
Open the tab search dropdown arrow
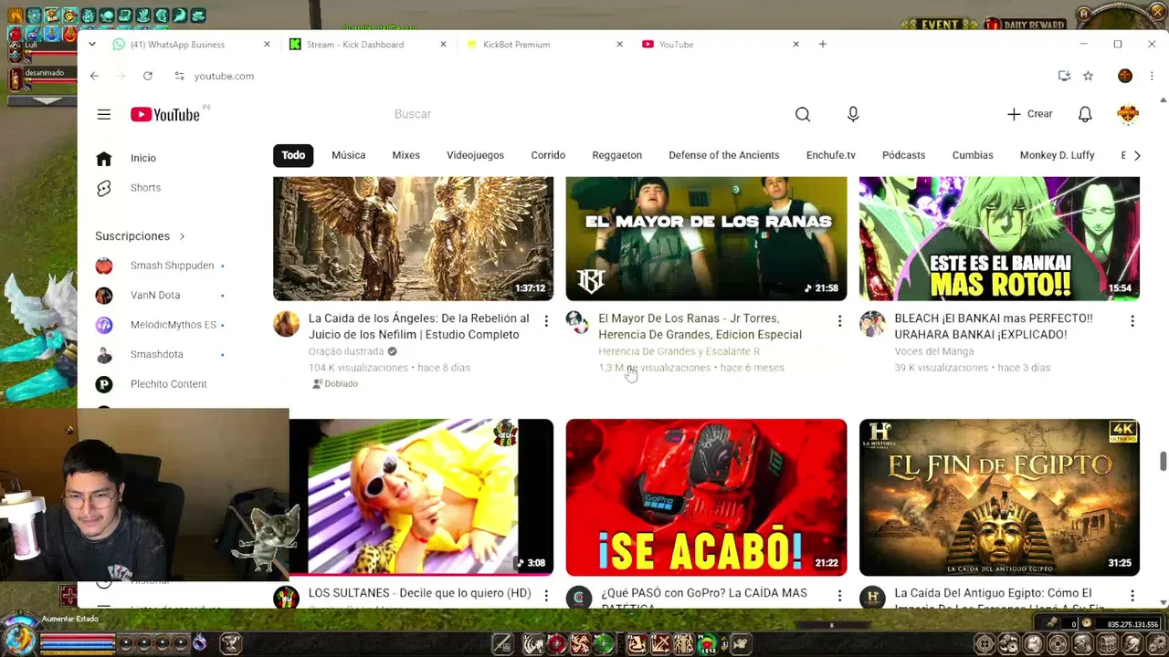pyautogui.click(x=91, y=44)
